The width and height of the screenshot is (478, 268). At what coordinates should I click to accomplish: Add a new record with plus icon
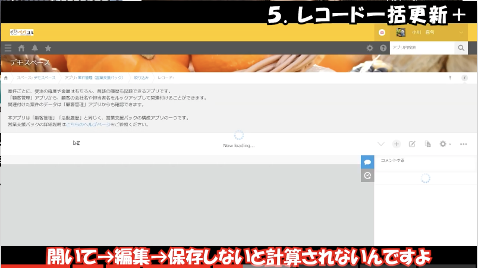397,144
